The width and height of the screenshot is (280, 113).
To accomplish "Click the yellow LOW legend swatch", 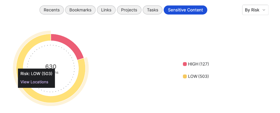I will tap(185, 76).
